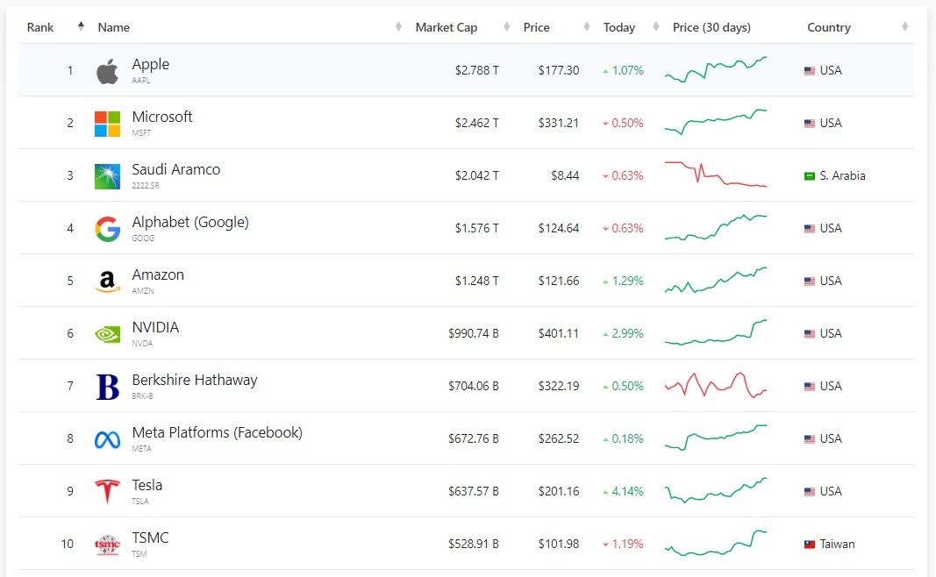Click the Apple company logo
The height and width of the screenshot is (577, 936).
(x=107, y=71)
